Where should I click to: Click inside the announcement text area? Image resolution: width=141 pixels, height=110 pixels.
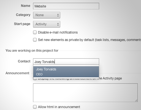click(85, 93)
